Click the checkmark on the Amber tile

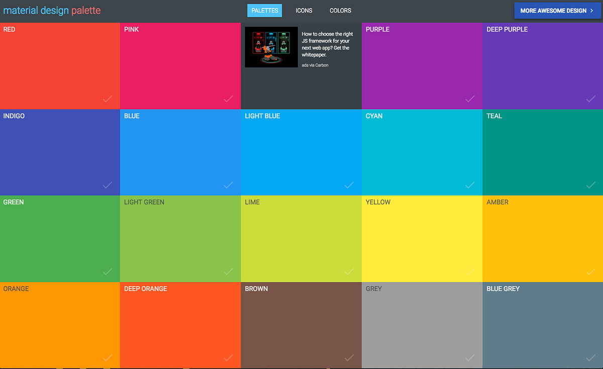coord(590,272)
